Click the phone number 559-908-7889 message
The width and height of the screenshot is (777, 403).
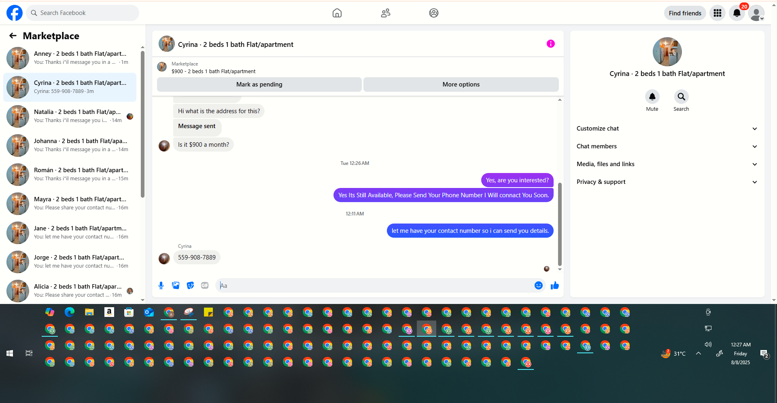197,257
